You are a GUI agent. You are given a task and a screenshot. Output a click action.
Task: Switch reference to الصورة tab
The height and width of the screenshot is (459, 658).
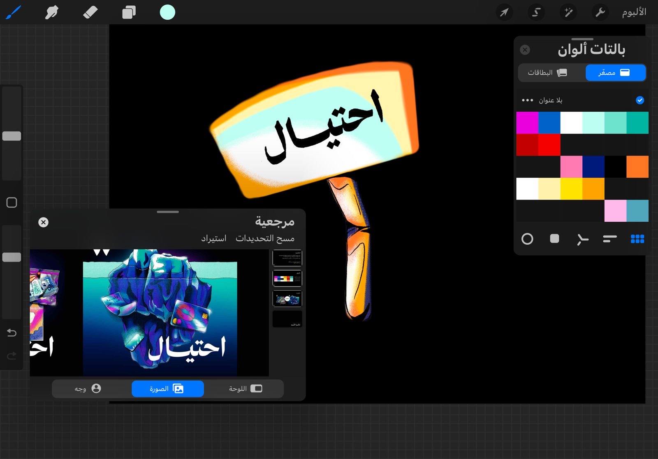(x=167, y=389)
